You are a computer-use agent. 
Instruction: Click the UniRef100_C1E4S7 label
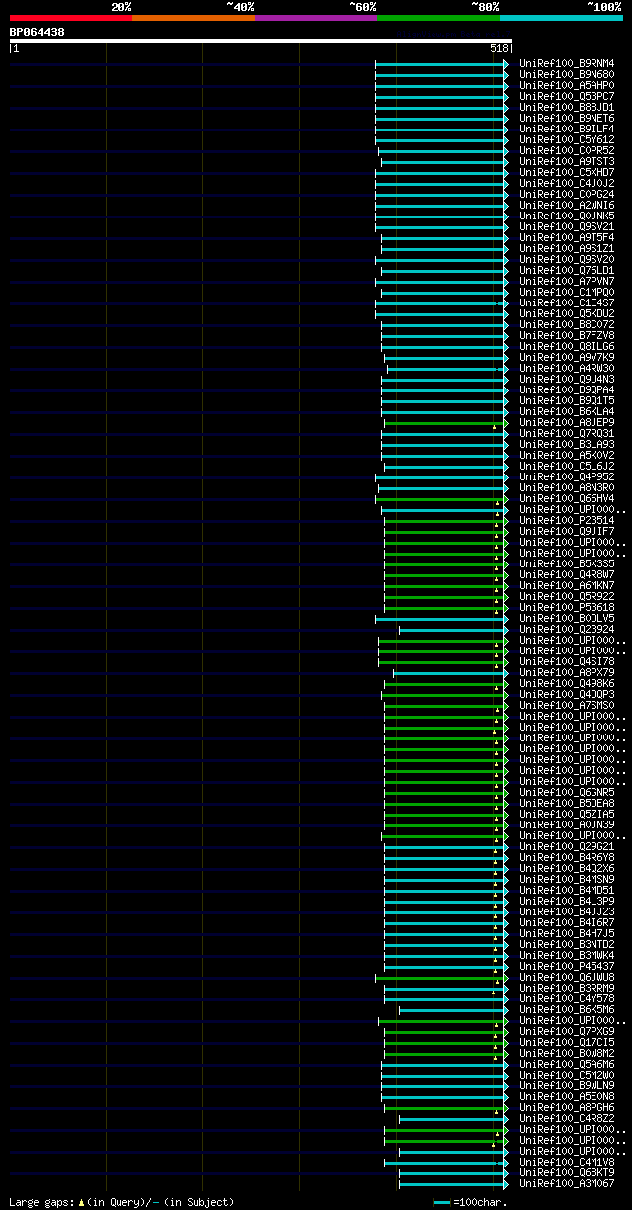pyautogui.click(x=567, y=302)
